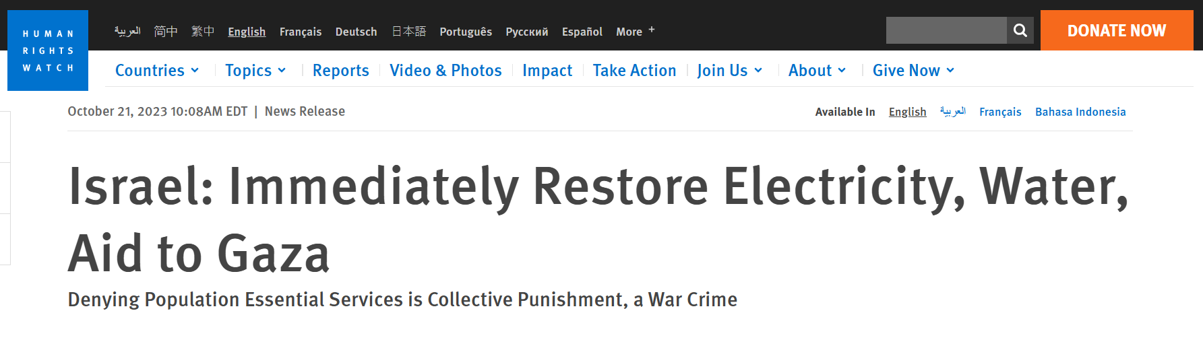
Task: Choose Português in the language bar
Action: (x=466, y=32)
